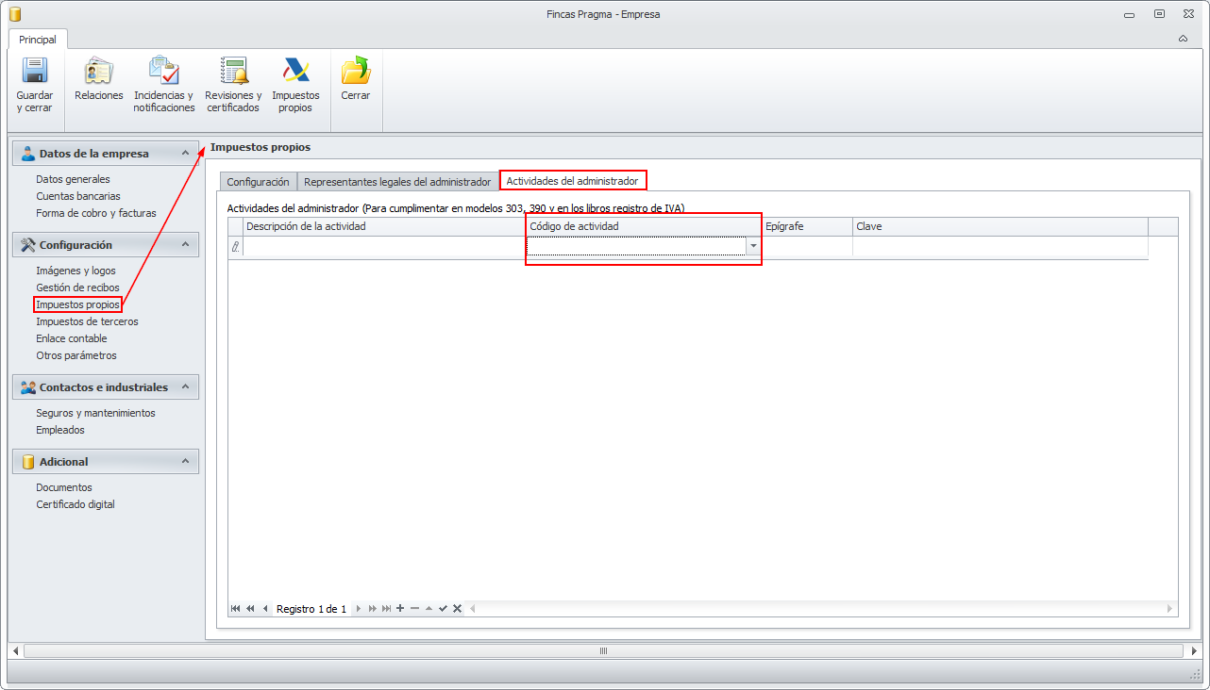Image resolution: width=1210 pixels, height=690 pixels.
Task: Open Seguros y mantenimientos
Action: (95, 413)
